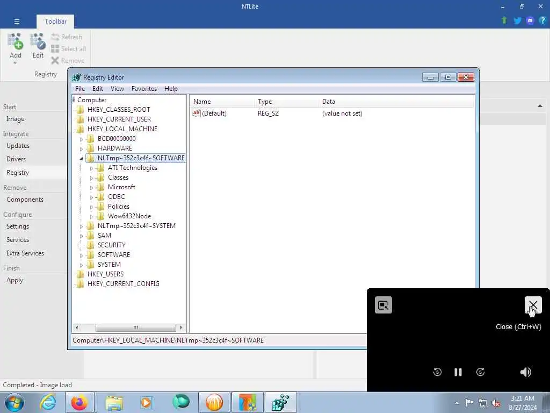
Task: Click the Name column header
Action: (x=222, y=102)
